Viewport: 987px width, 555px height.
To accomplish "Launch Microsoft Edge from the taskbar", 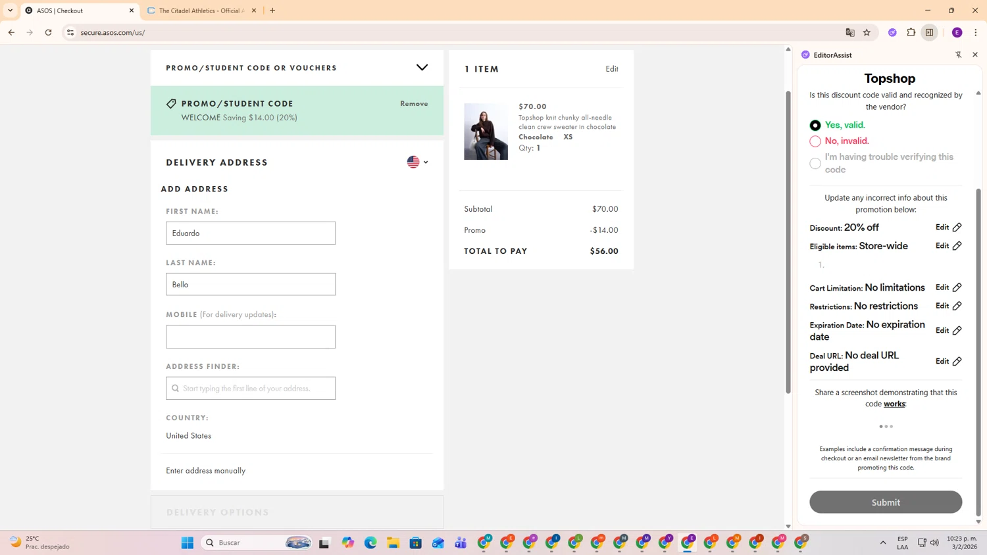I will tap(370, 543).
